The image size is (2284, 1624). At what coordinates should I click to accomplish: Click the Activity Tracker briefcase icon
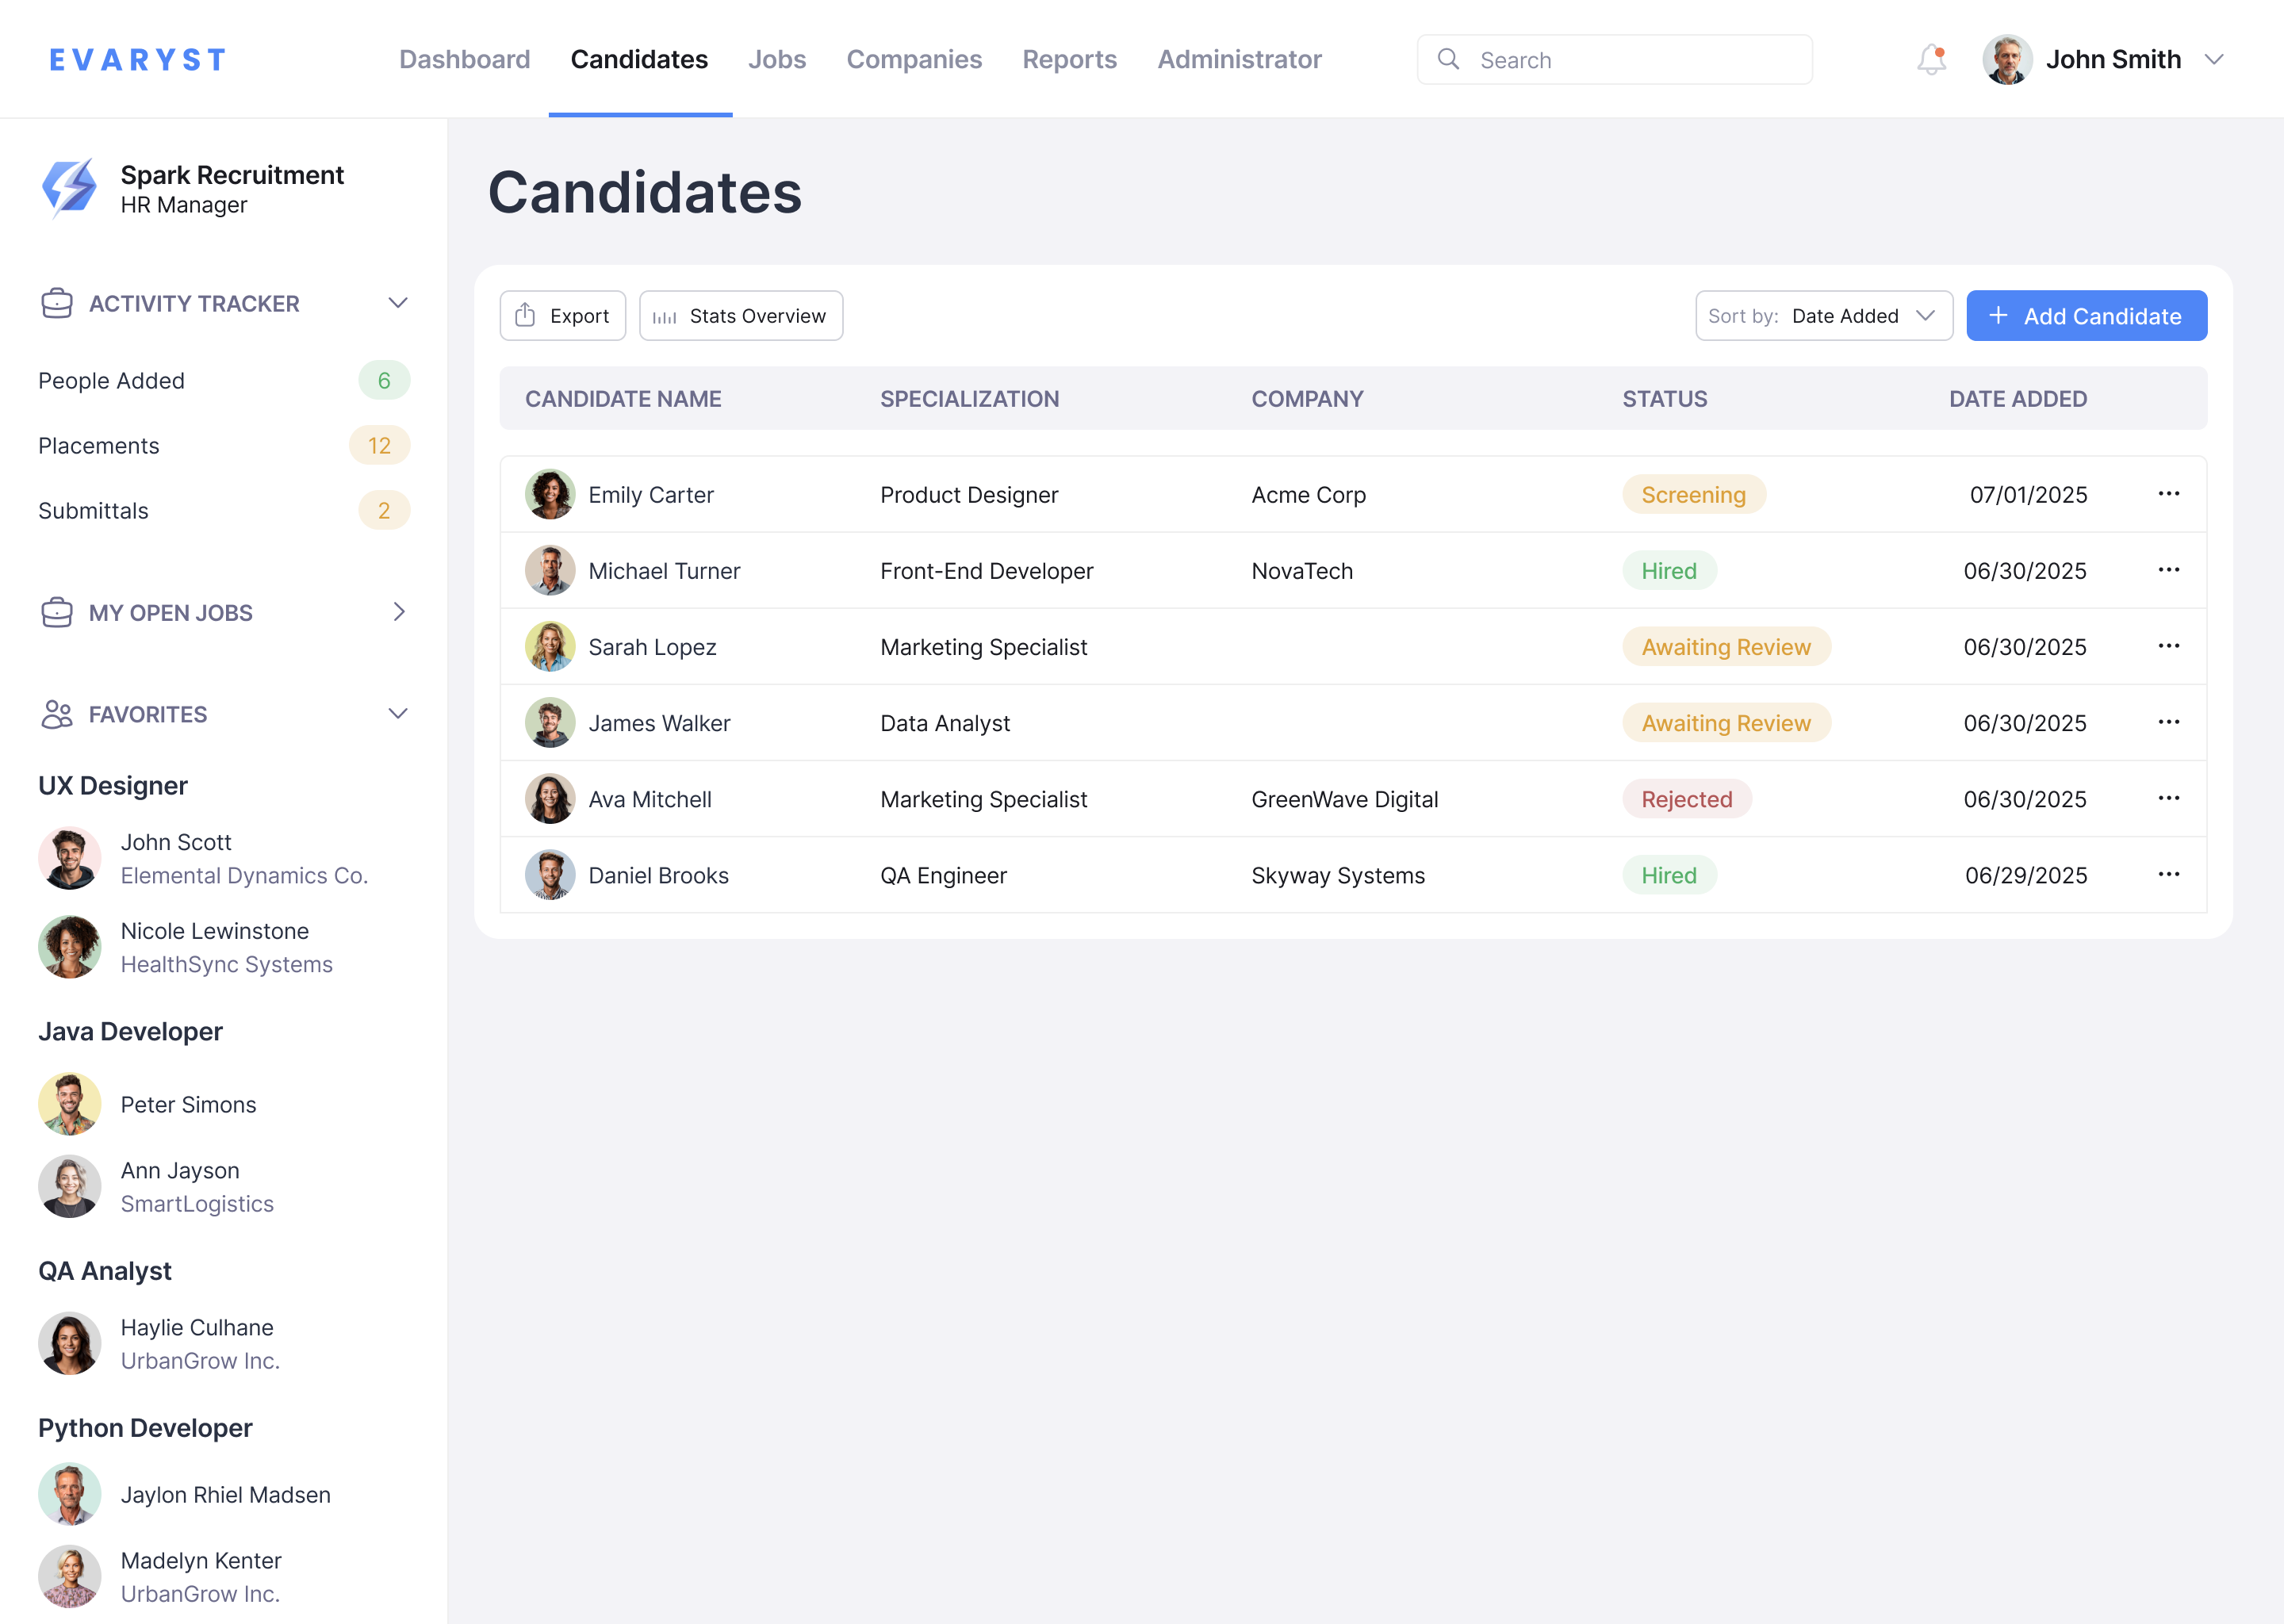(57, 303)
